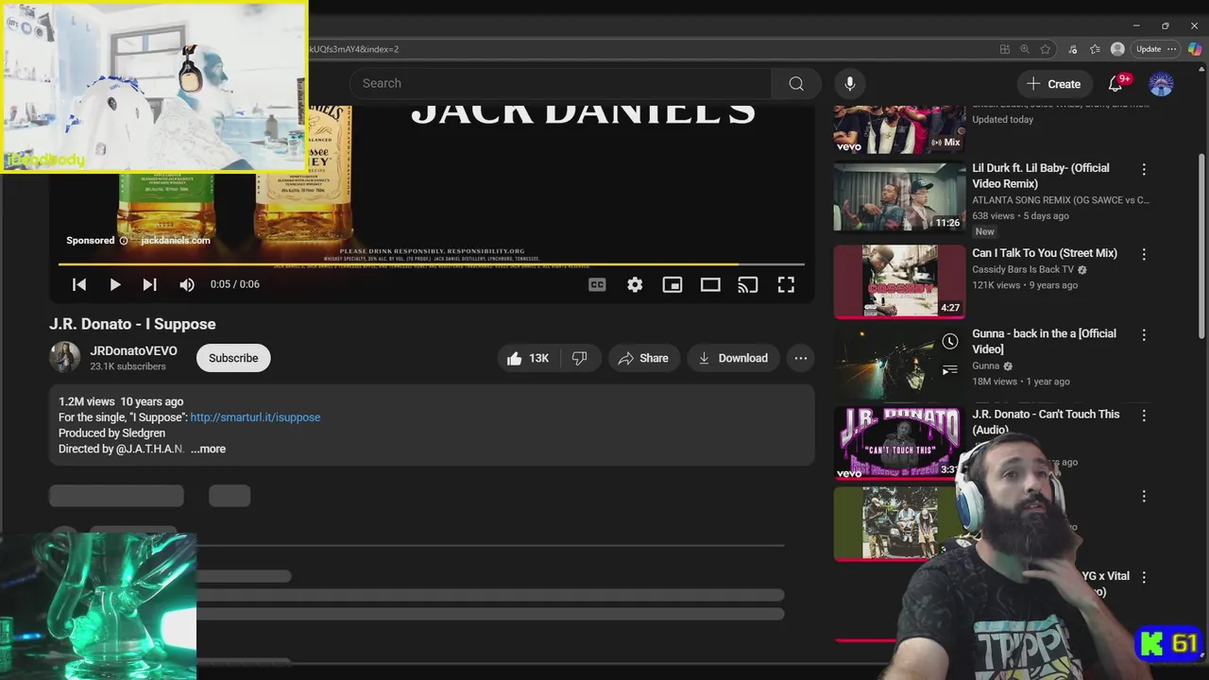This screenshot has width=1209, height=680.
Task: Zoom the page with magnifier icon
Action: pos(1025,49)
